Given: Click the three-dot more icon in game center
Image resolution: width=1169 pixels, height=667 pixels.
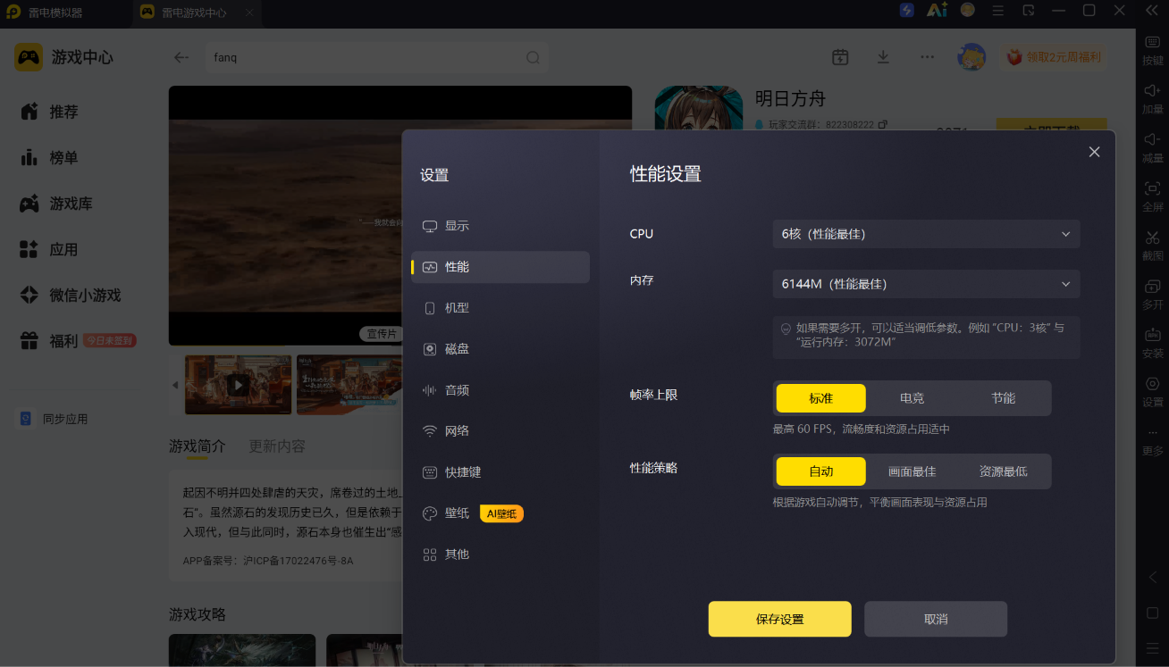Looking at the screenshot, I should (x=927, y=57).
